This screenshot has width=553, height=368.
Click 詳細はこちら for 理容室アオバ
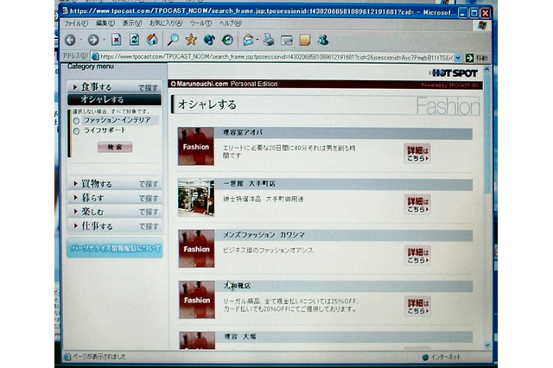click(x=417, y=153)
